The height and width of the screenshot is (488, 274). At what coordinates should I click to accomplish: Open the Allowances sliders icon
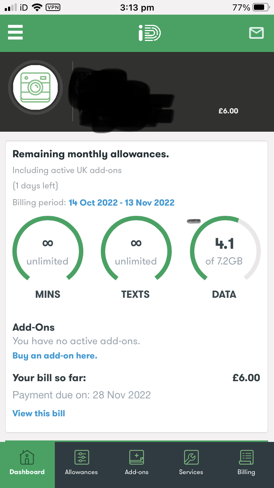[x=81, y=458]
